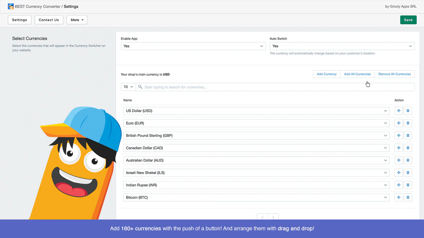Screen dimensions: 424x238
Task: Click drag handle for Israeli New Shekel
Action: 398,173
